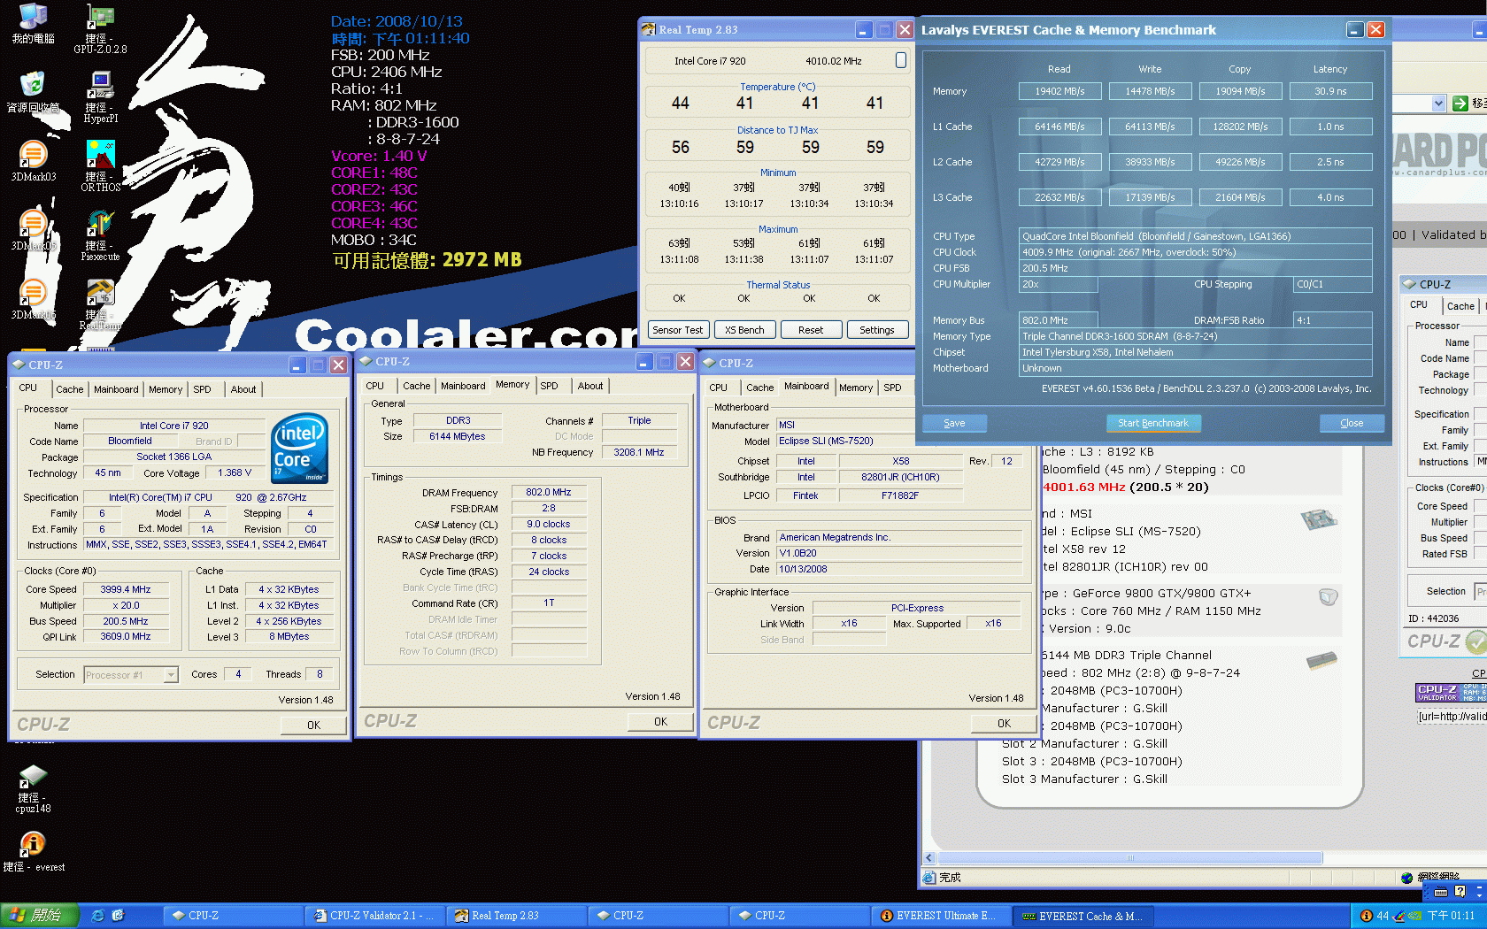Click the Core Speed 3999.4 MHz value in CPU-Z
The width and height of the screenshot is (1487, 929).
coord(126,589)
